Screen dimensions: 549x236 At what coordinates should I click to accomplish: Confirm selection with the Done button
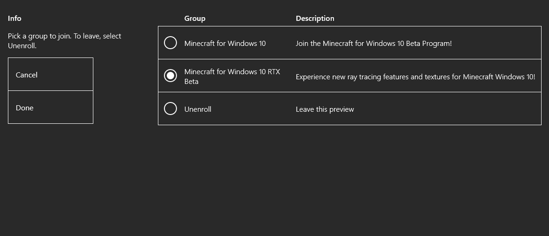tap(51, 108)
